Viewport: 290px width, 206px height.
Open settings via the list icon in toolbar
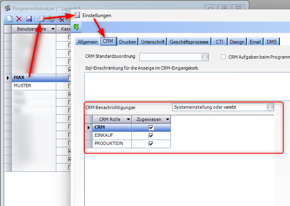(x=41, y=19)
